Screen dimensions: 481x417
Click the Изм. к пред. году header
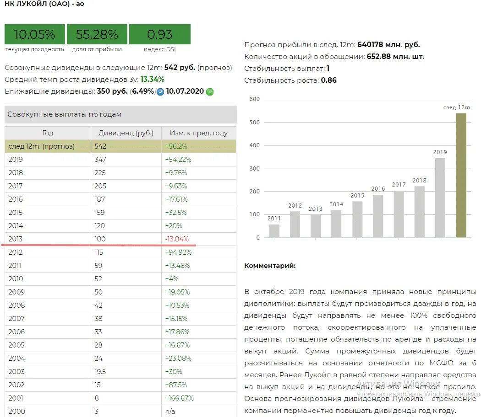tap(199, 133)
